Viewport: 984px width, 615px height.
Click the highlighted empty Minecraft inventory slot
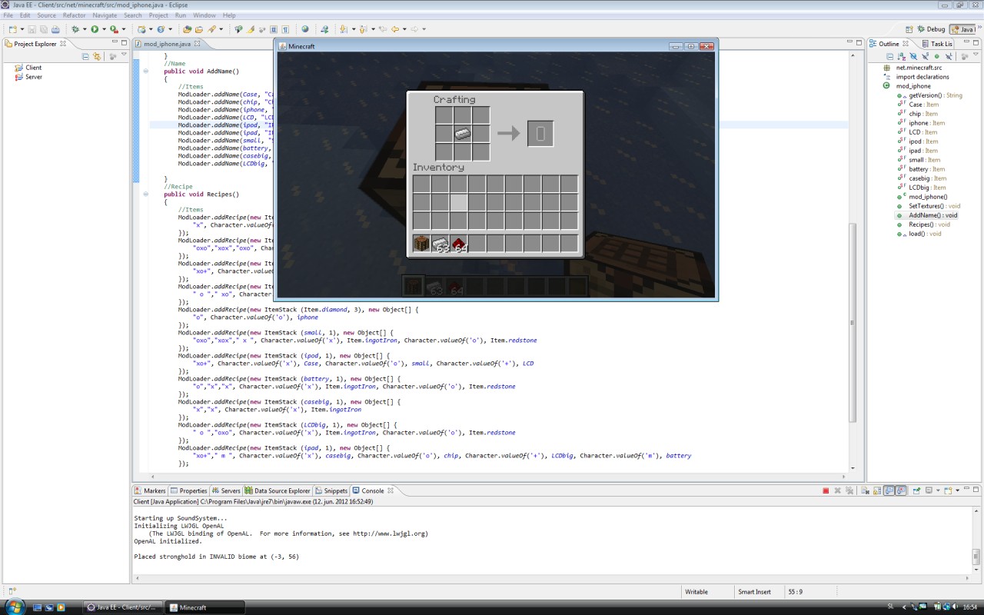458,202
